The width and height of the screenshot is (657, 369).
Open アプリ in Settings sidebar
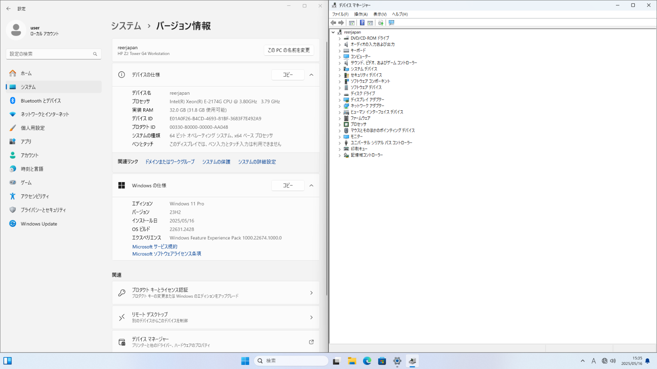tap(54, 141)
